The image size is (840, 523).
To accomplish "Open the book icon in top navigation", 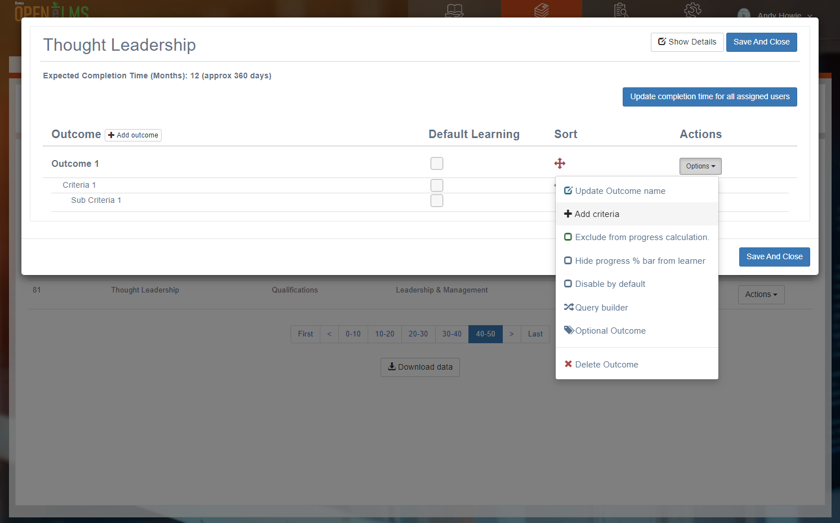I will coord(454,10).
